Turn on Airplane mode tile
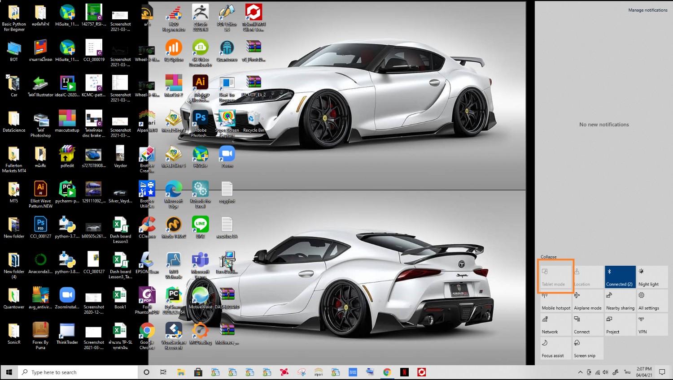 588,300
